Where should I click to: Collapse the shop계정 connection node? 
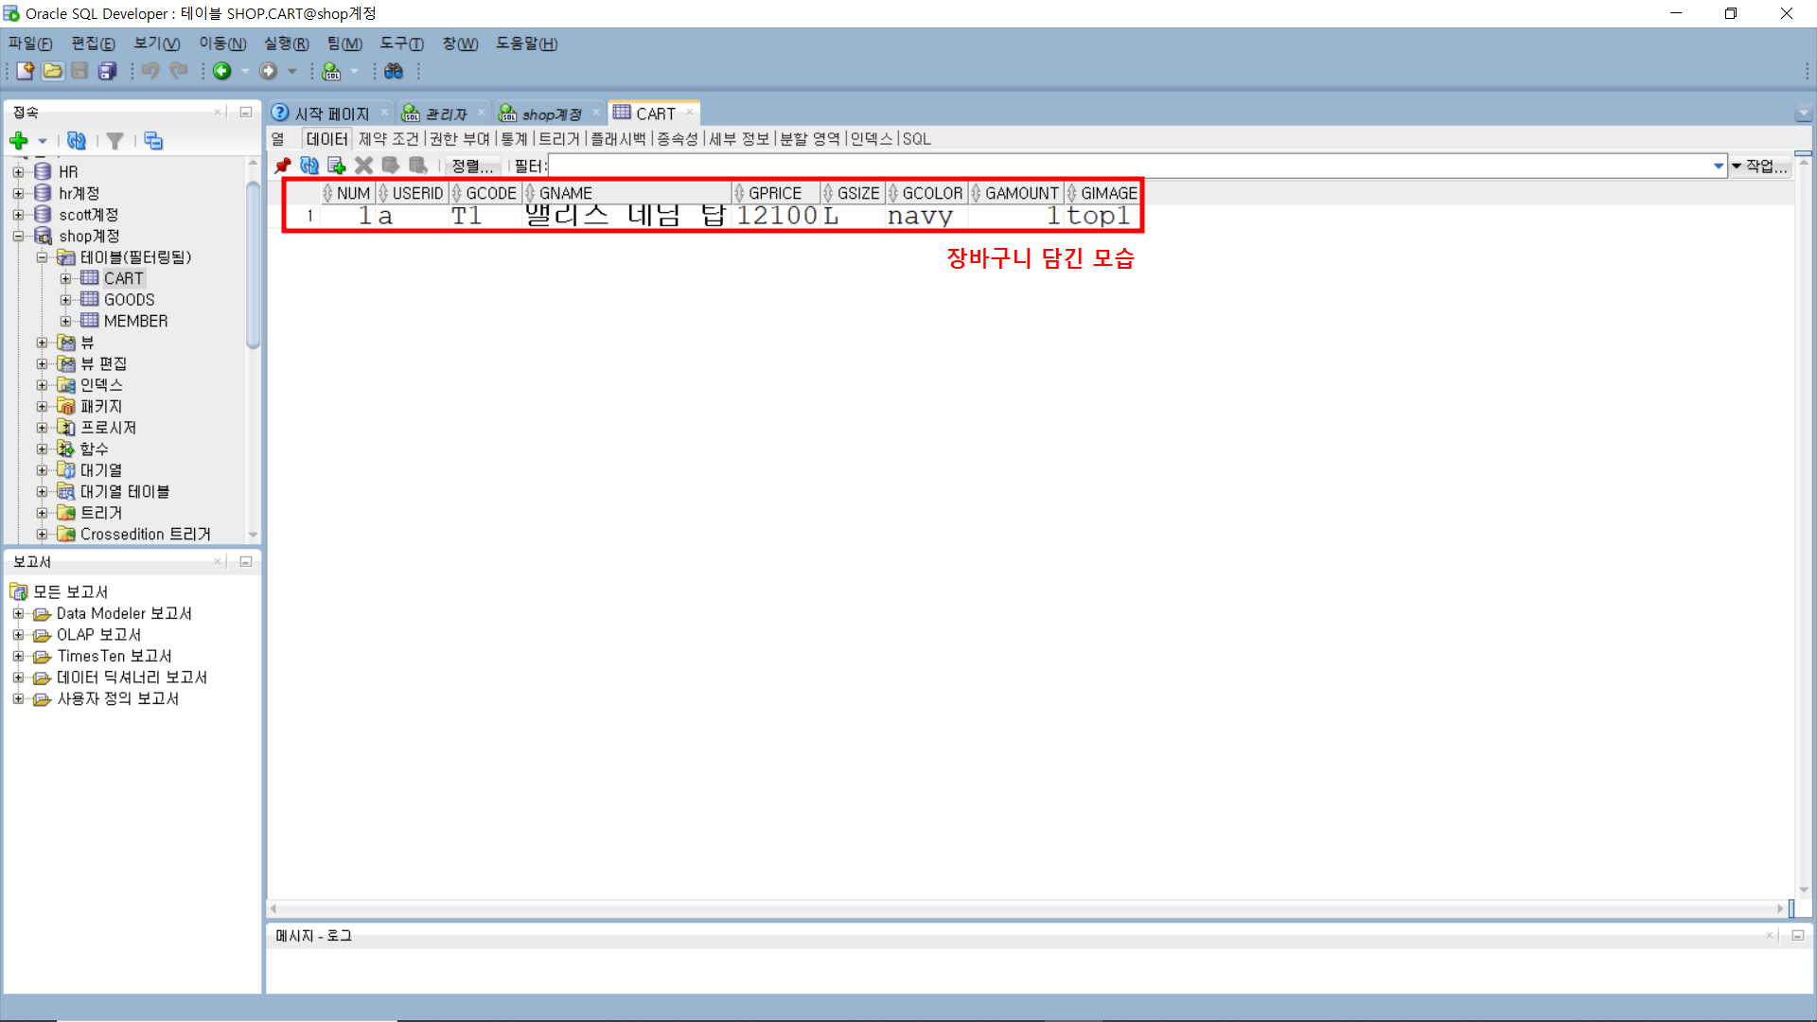coord(18,236)
